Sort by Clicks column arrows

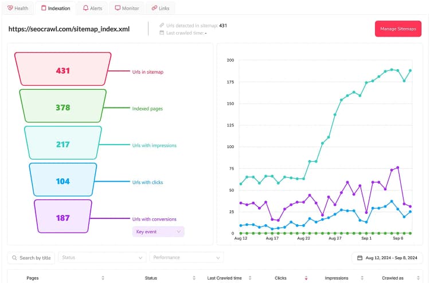(306, 278)
